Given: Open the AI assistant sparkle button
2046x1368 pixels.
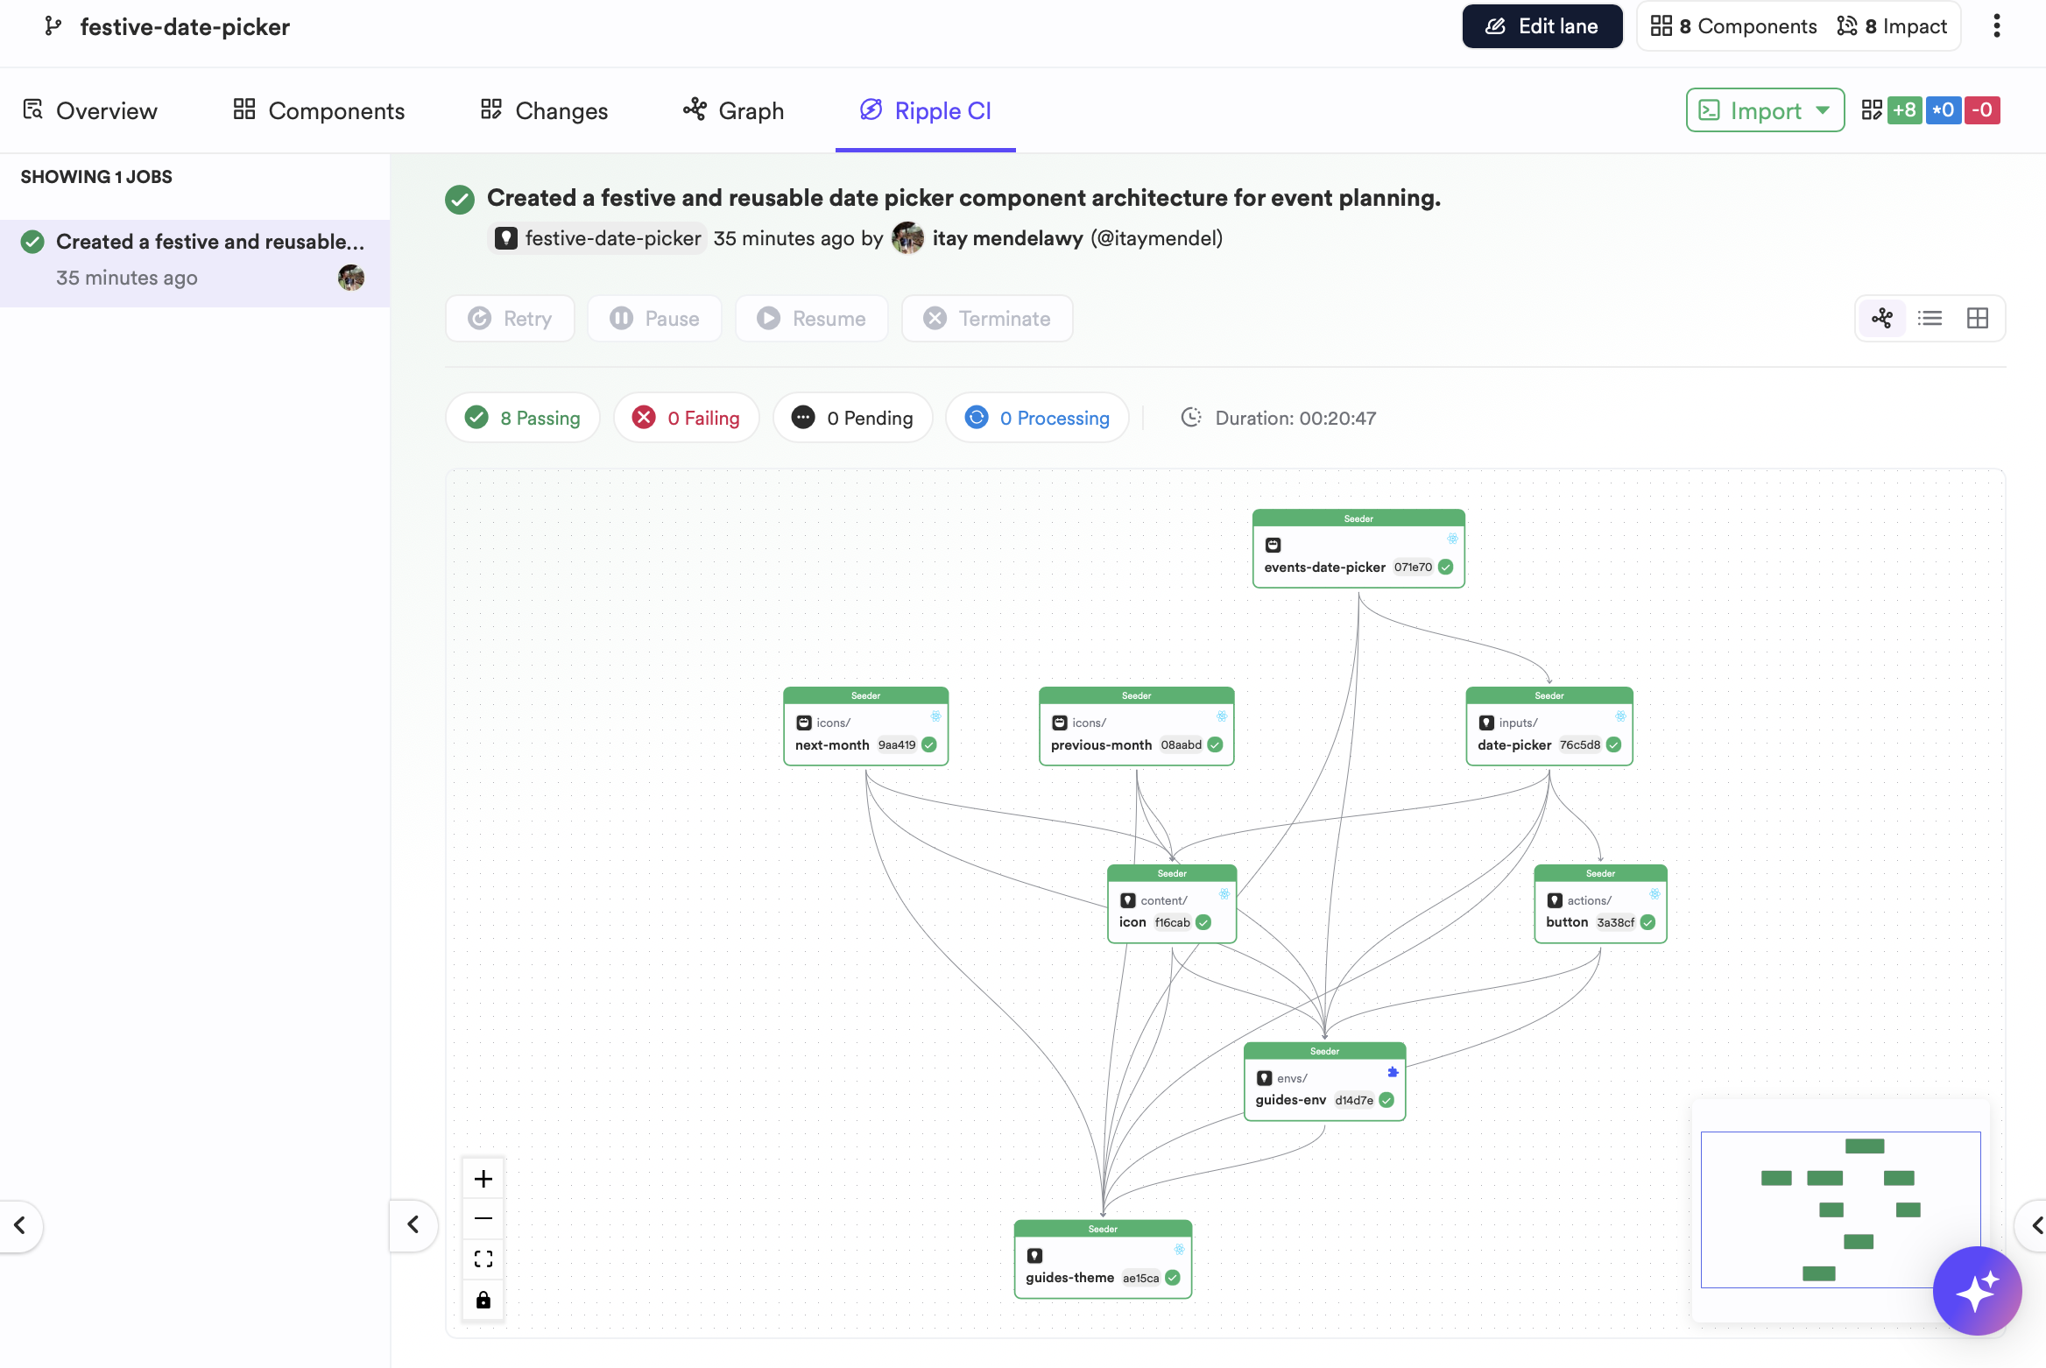Looking at the screenshot, I should pos(1977,1290).
